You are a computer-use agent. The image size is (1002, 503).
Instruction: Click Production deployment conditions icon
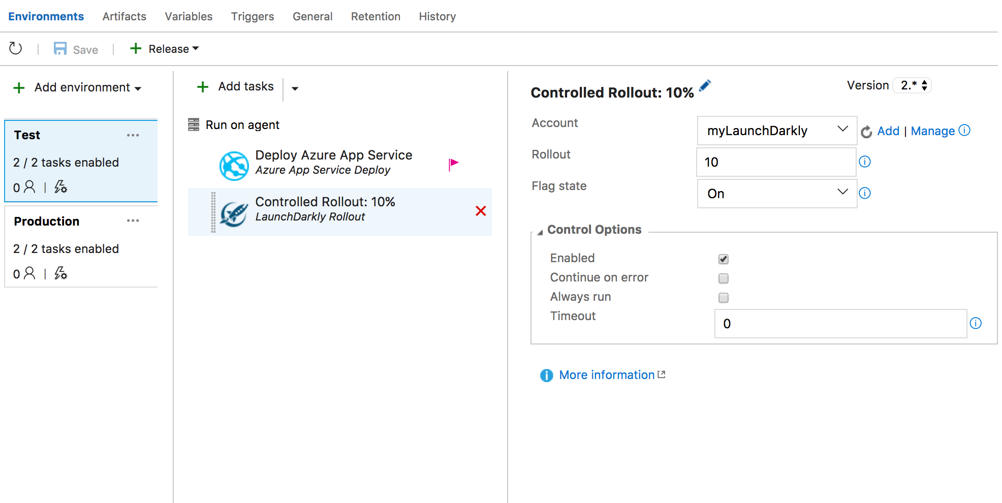[x=60, y=273]
